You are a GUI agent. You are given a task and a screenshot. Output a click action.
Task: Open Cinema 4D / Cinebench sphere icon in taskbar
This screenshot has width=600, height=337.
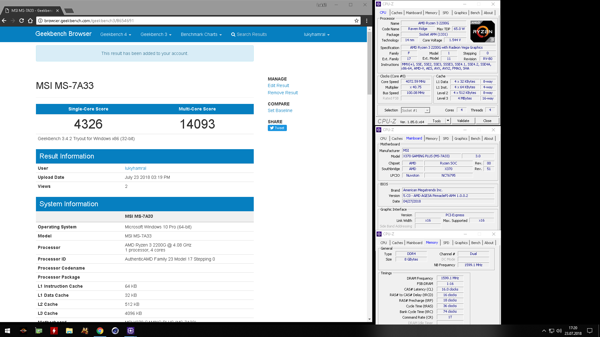(115, 331)
